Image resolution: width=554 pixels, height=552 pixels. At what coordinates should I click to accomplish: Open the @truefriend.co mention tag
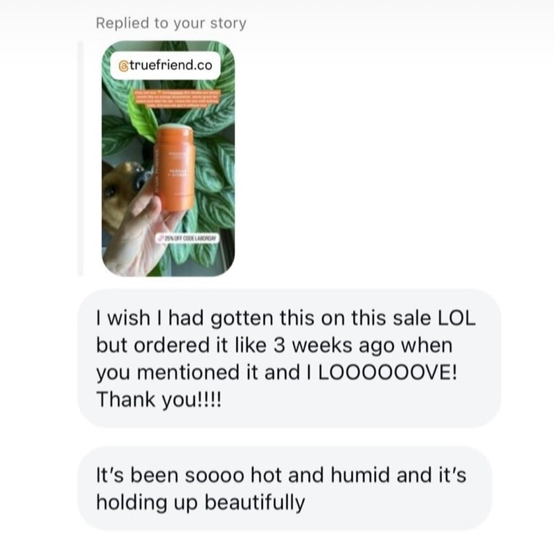(166, 65)
